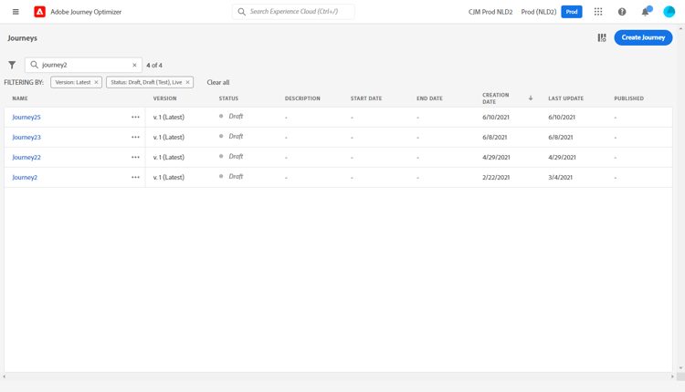Click the horizontal scrollbar right arrow
The height and width of the screenshot is (392, 685).
coord(672,377)
